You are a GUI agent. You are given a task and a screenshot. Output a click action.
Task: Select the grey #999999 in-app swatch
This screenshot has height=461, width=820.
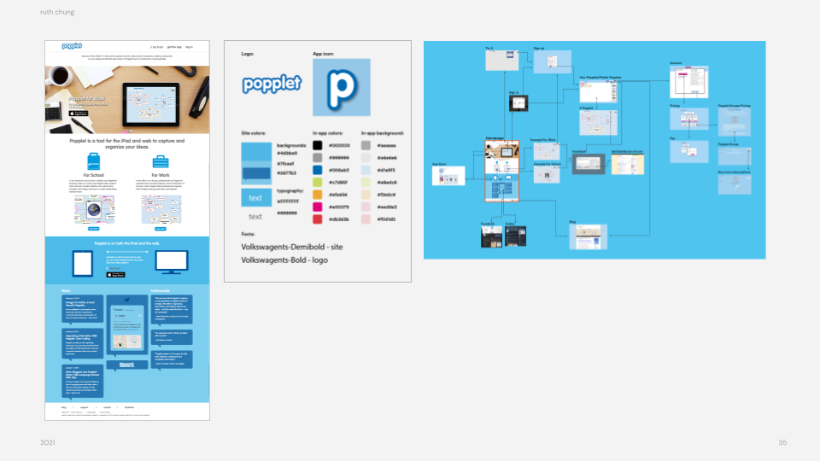[x=318, y=157]
